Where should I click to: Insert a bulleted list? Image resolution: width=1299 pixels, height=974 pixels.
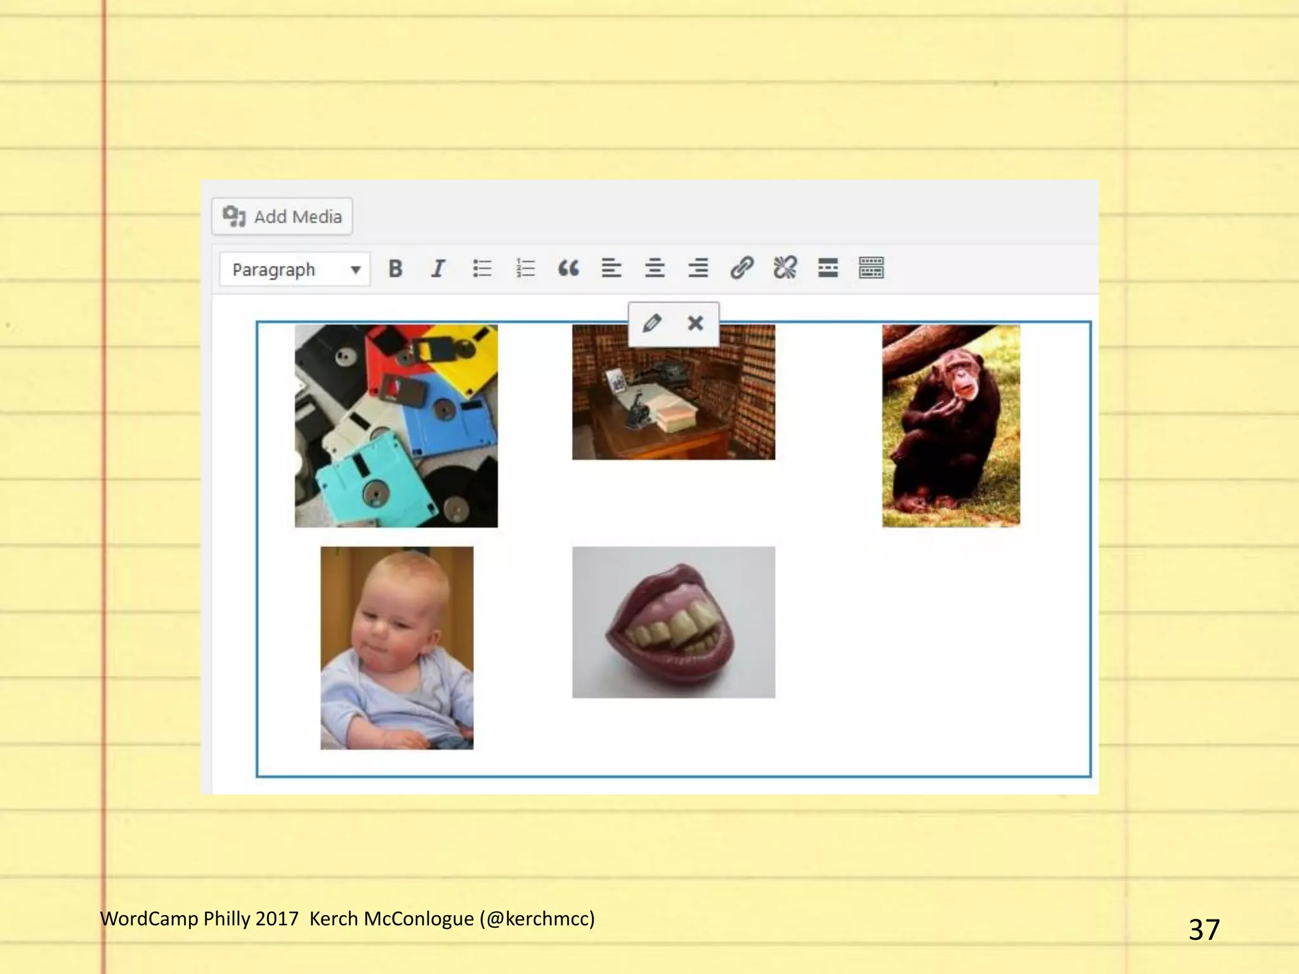tap(482, 269)
